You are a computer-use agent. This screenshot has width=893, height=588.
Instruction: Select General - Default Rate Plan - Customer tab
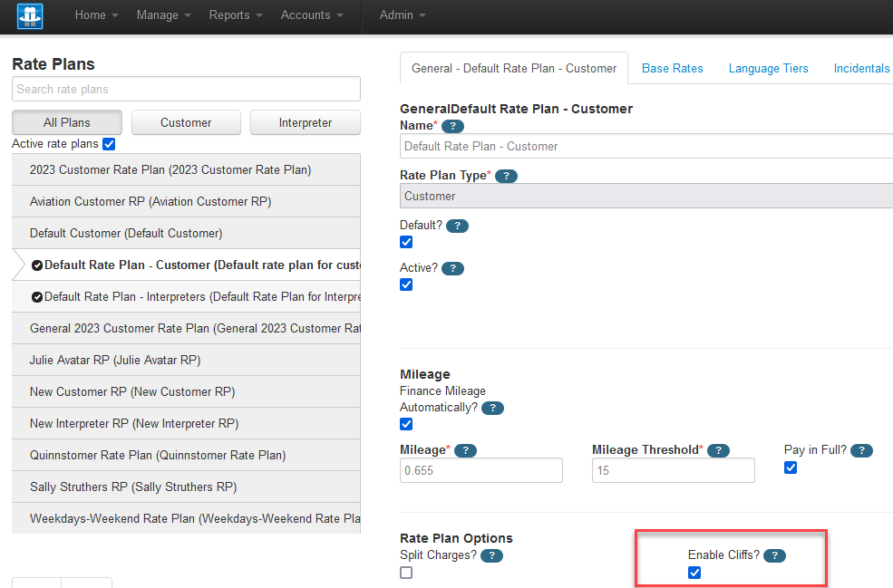pyautogui.click(x=514, y=68)
